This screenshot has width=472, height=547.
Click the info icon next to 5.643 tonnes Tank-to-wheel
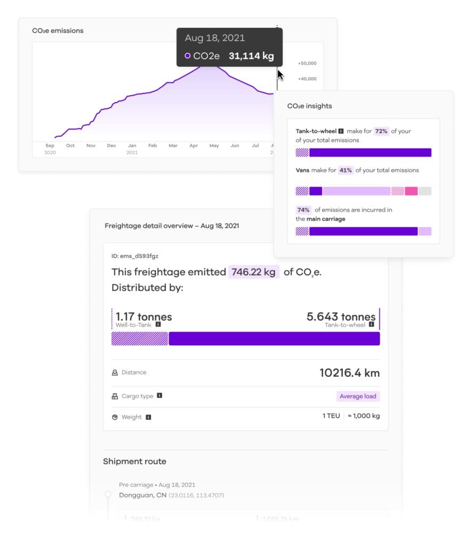371,324
